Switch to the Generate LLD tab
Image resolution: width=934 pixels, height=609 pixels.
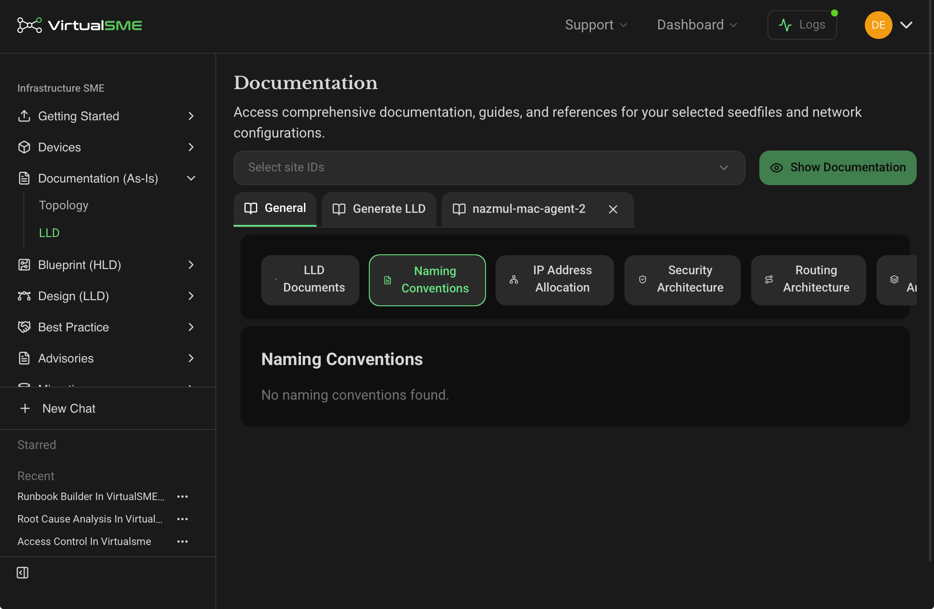click(379, 209)
